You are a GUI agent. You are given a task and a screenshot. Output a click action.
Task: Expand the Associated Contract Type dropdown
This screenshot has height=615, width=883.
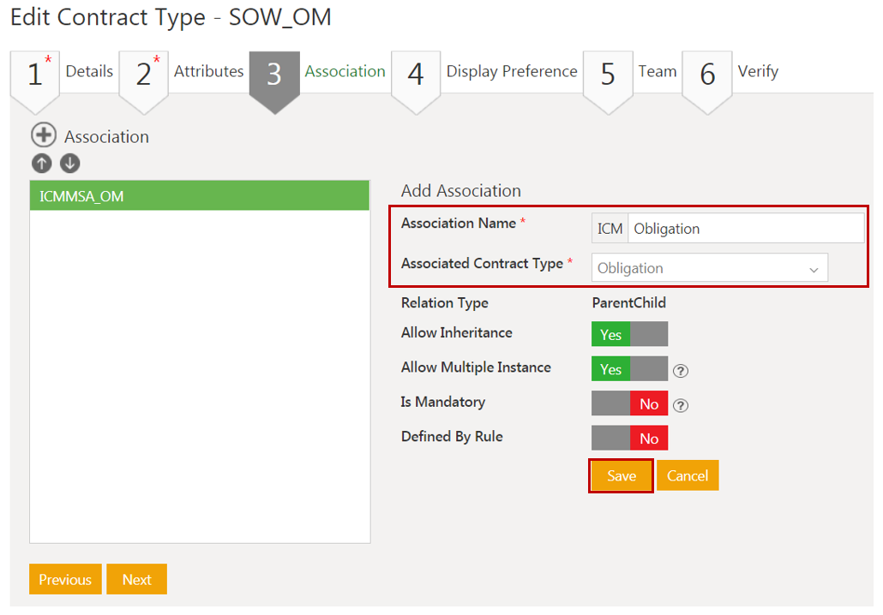pyautogui.click(x=710, y=268)
